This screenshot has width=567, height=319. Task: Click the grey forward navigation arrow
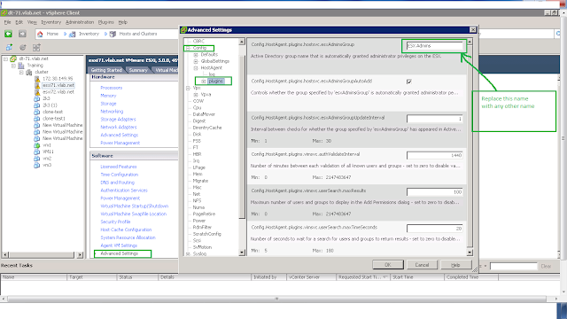[22, 34]
